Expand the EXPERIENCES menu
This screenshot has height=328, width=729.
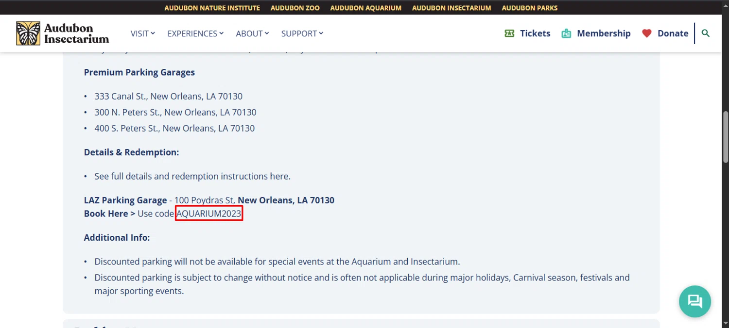click(x=195, y=33)
